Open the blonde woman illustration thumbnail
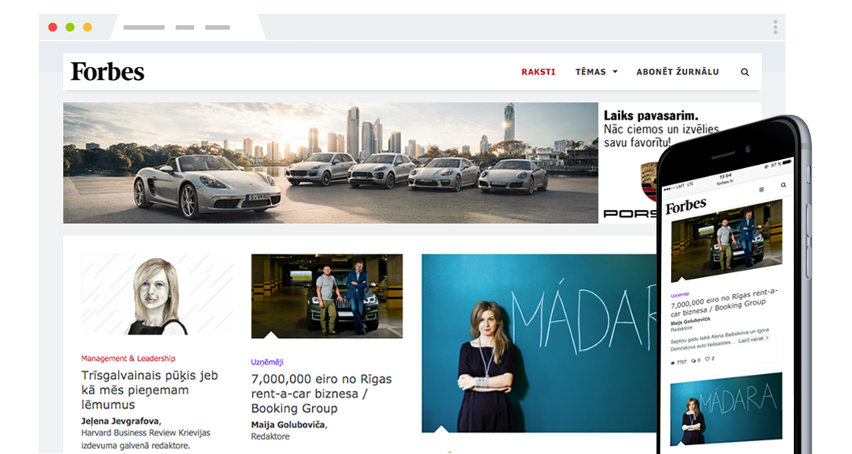This screenshot has height=454, width=852. coord(157,294)
